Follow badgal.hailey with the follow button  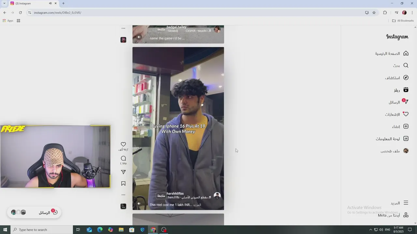click(161, 29)
